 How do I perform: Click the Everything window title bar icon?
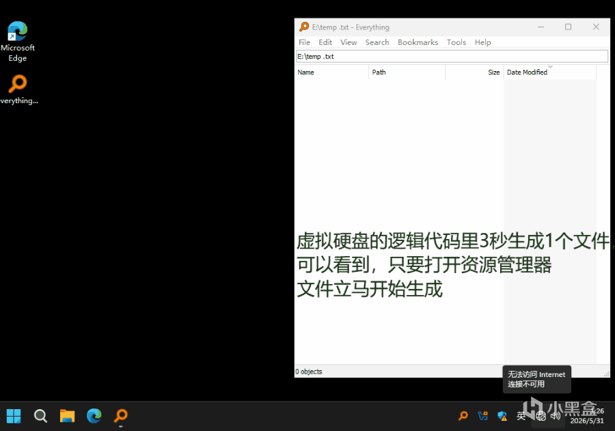click(304, 27)
